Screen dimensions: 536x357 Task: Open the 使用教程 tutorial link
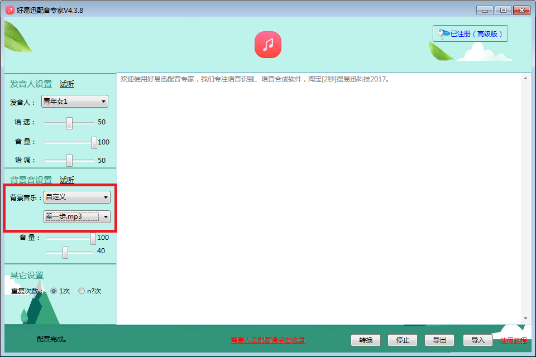coord(514,340)
